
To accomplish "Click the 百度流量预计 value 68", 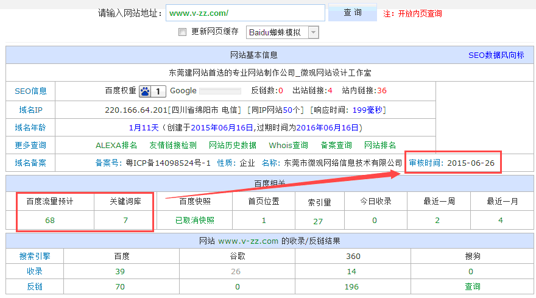I will 50,221.
